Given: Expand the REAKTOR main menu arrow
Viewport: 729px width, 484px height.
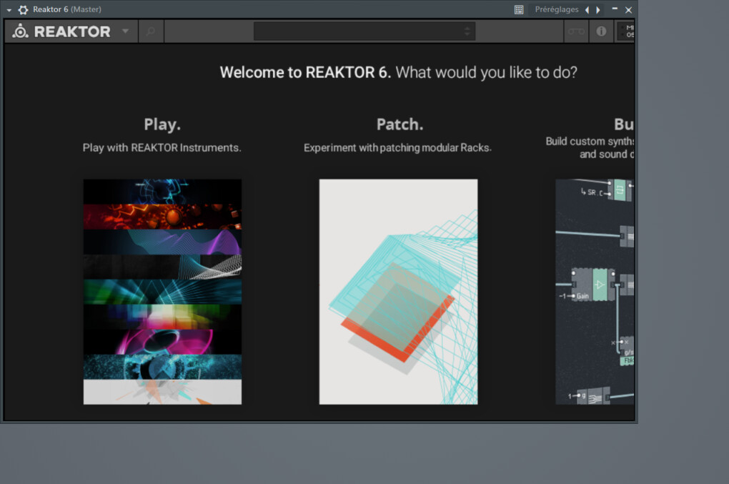Looking at the screenshot, I should [x=125, y=31].
